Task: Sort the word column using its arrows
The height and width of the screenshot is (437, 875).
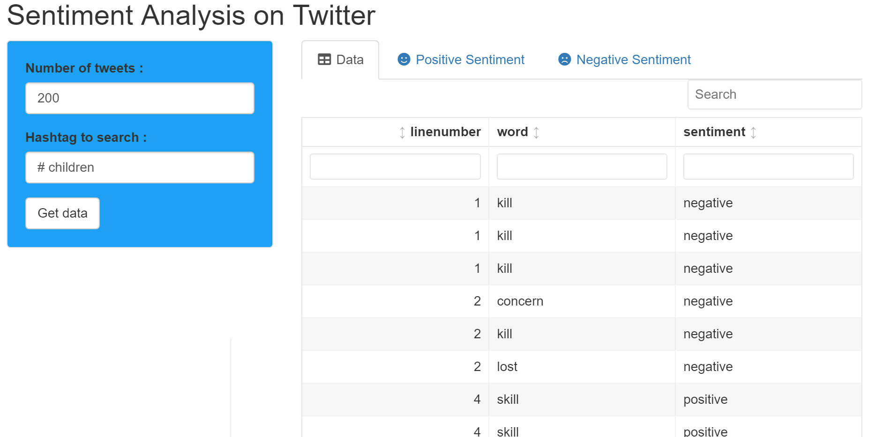Action: pos(536,132)
